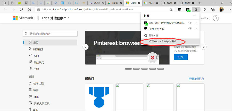Click the blue 获取 button
232x111 pixels.
pos(181,57)
